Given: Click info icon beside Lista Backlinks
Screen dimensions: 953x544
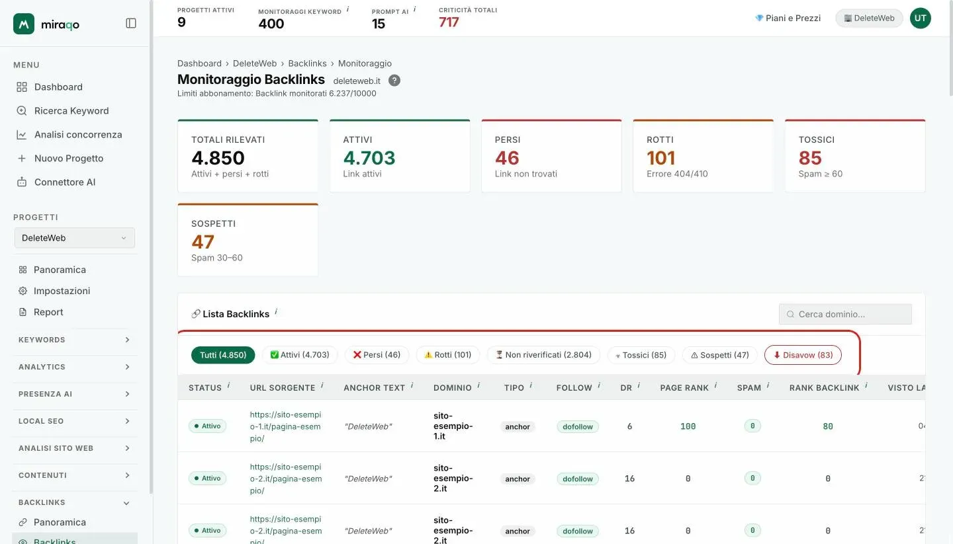Looking at the screenshot, I should (x=276, y=311).
